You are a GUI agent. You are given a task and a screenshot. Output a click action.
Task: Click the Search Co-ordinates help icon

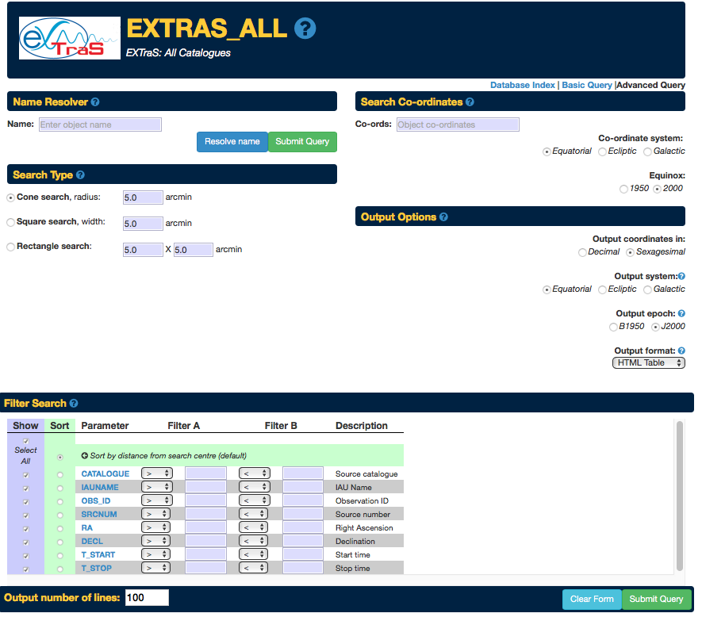pyautogui.click(x=470, y=102)
